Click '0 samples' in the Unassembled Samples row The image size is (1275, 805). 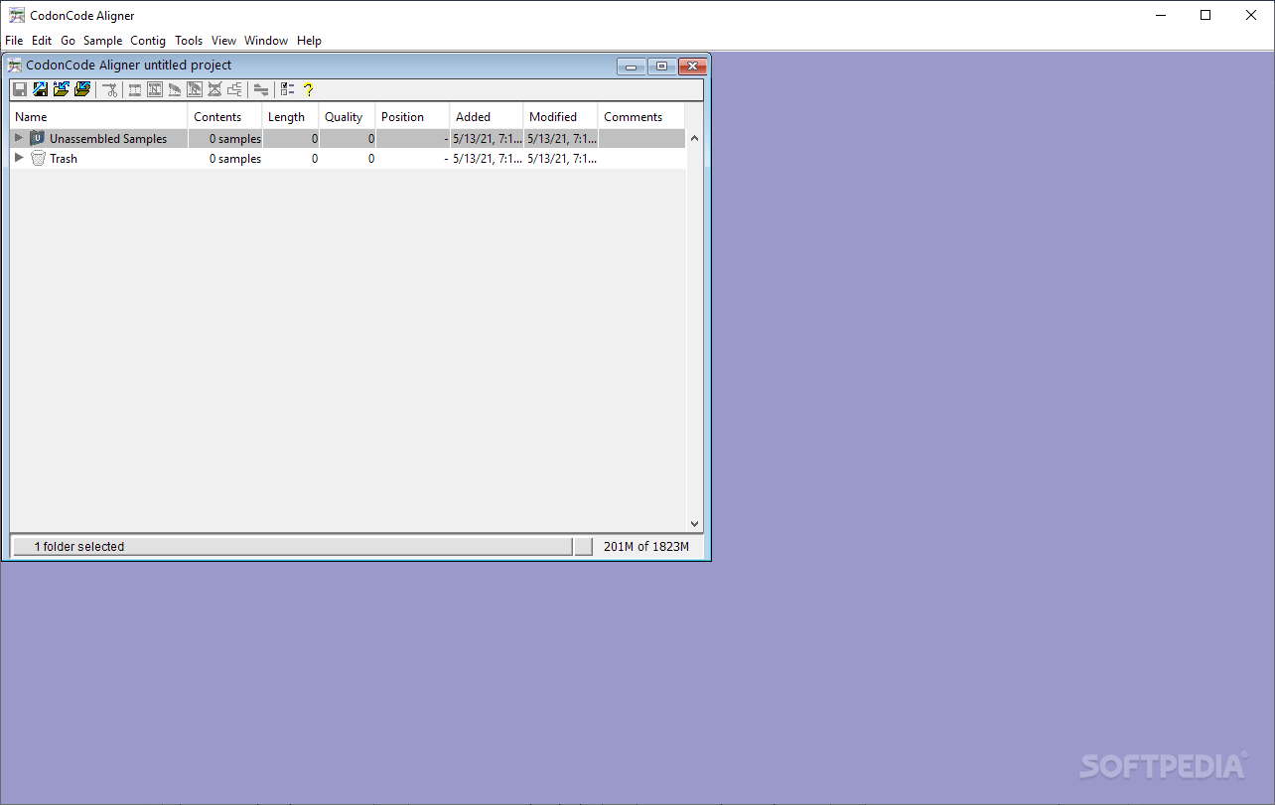tap(235, 139)
